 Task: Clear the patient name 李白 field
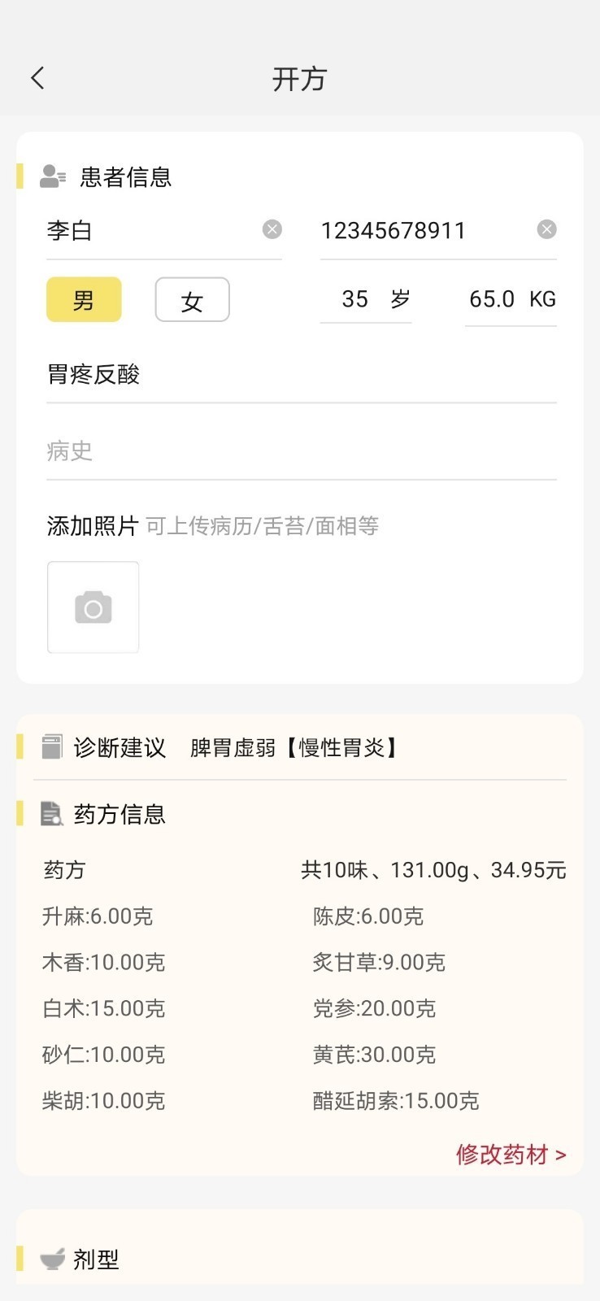click(272, 229)
